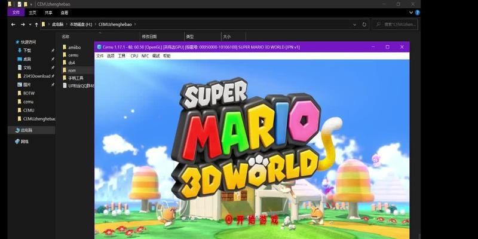The width and height of the screenshot is (478, 239).
Task: Open 快速访问 in the sidebar
Action: coord(26,42)
